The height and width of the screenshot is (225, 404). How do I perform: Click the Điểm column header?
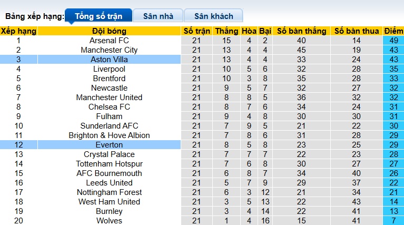pos(393,31)
